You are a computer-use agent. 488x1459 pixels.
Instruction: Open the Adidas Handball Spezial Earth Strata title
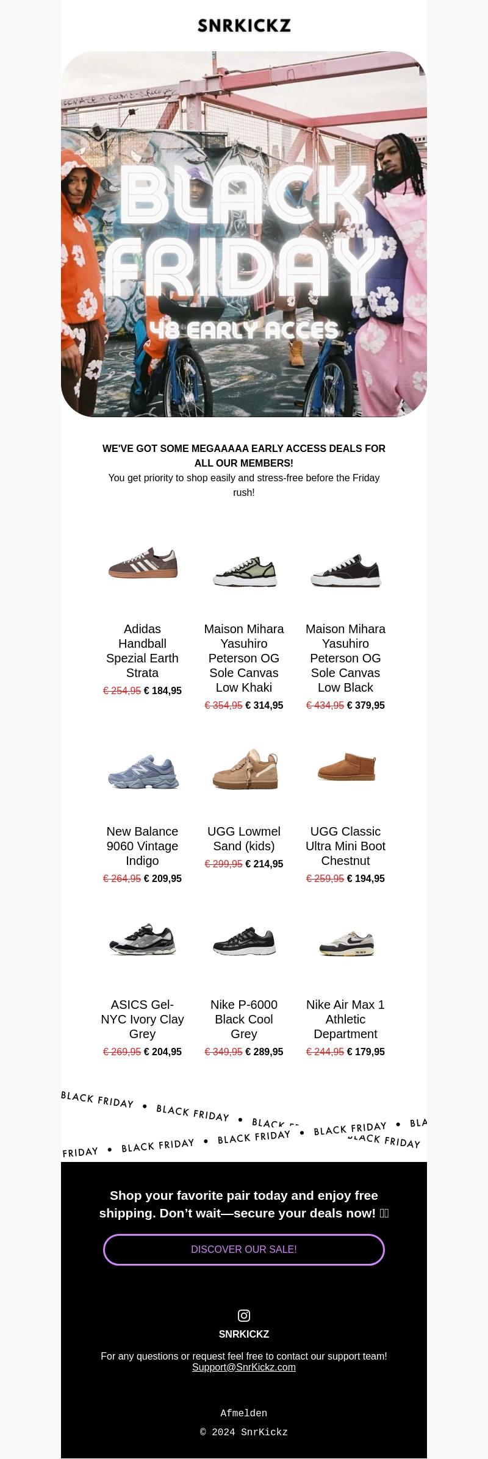click(x=143, y=651)
